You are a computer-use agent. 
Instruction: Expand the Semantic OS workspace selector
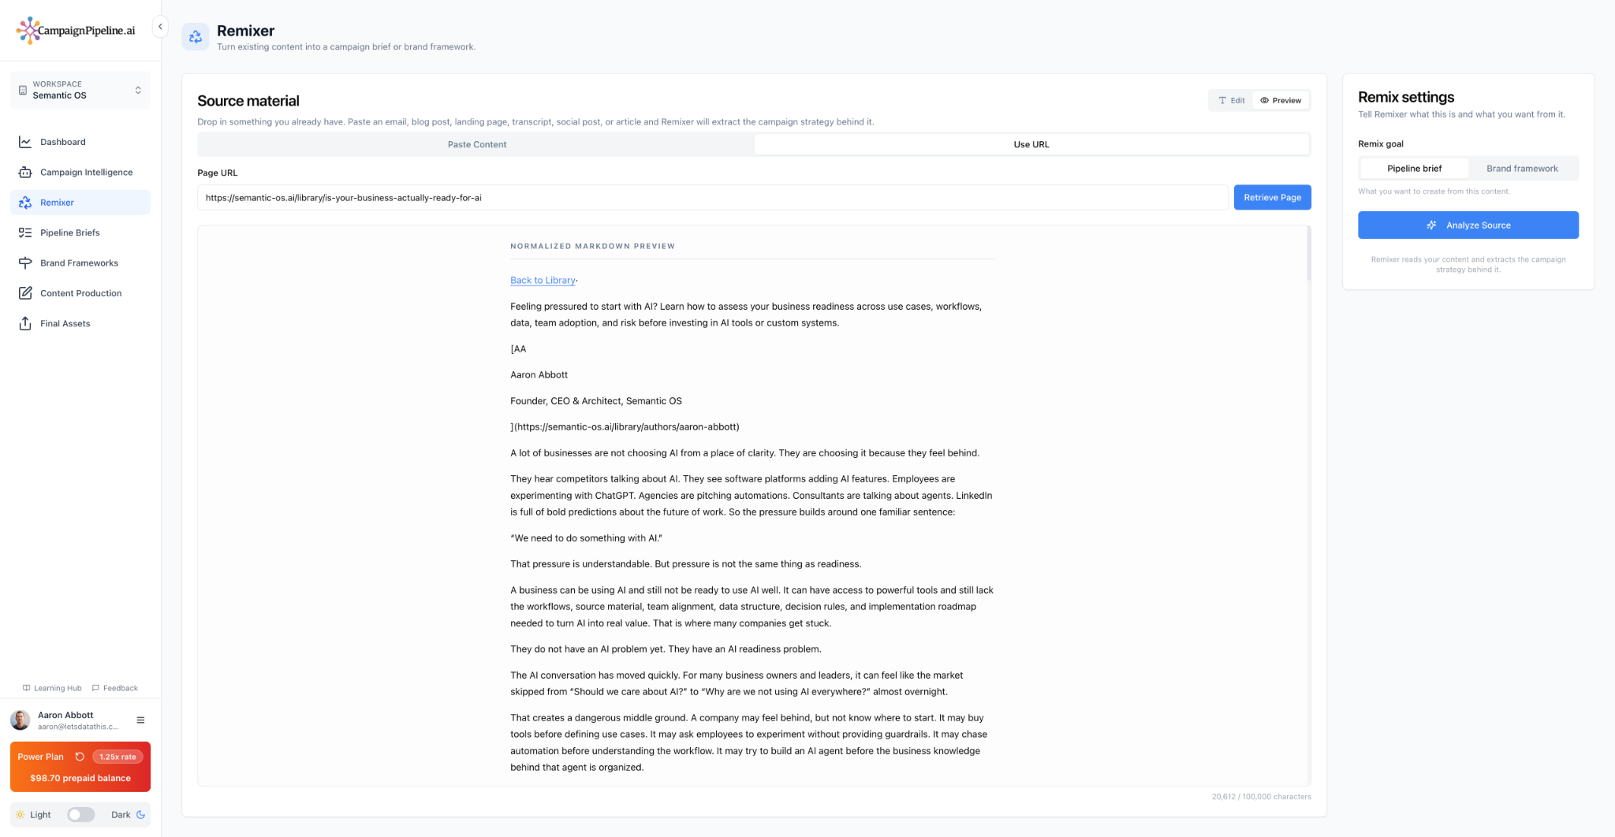coord(80,90)
